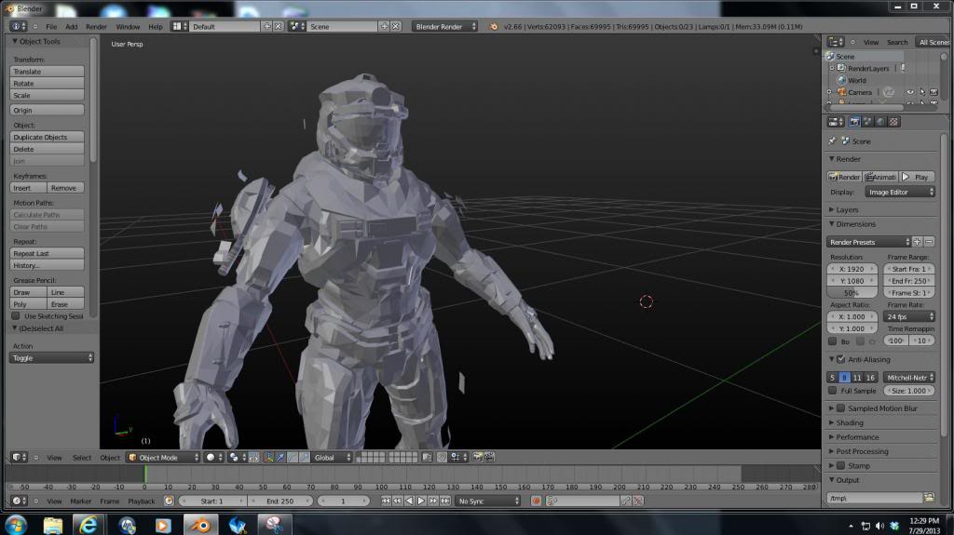Click the Animation render button

tap(881, 177)
